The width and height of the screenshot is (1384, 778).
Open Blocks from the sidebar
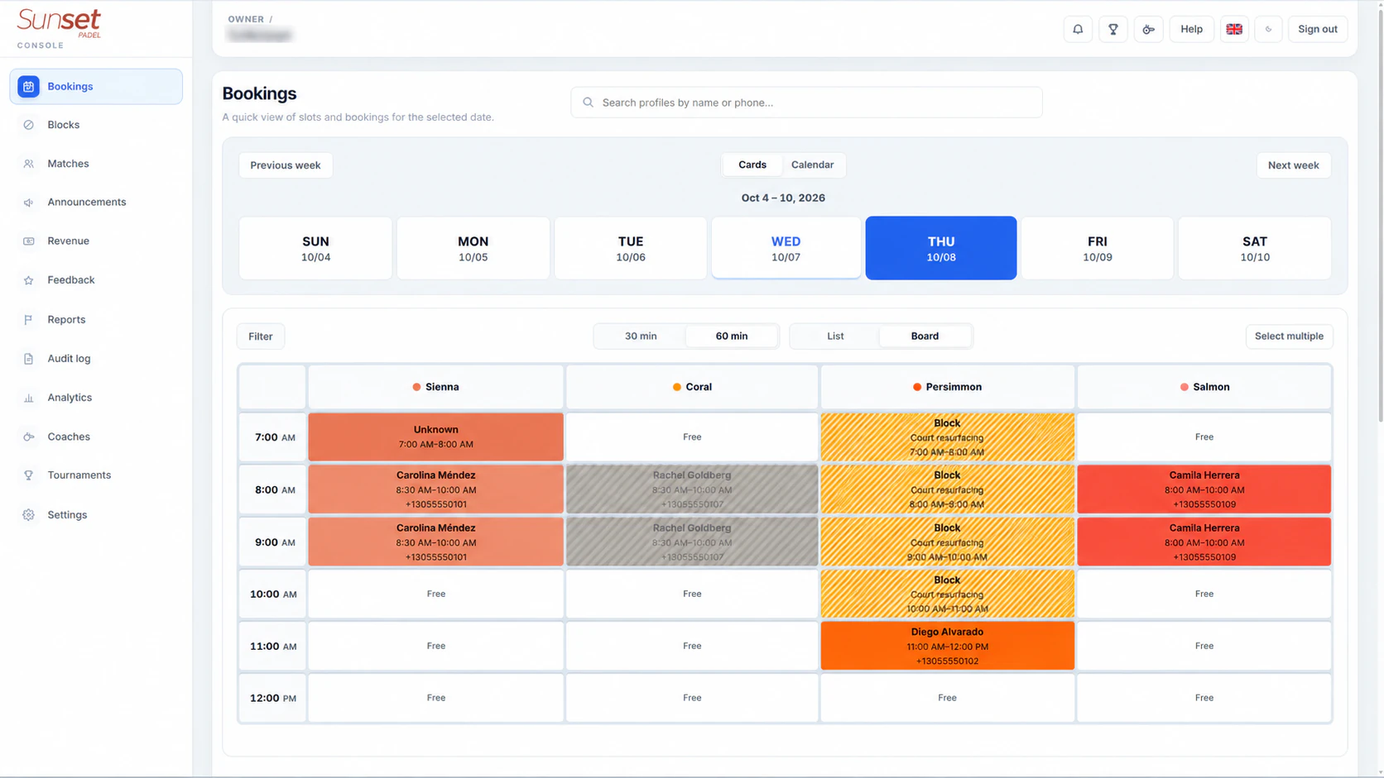coord(96,125)
